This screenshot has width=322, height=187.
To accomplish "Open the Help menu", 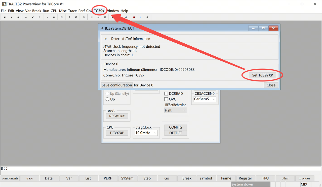I will coord(124,11).
